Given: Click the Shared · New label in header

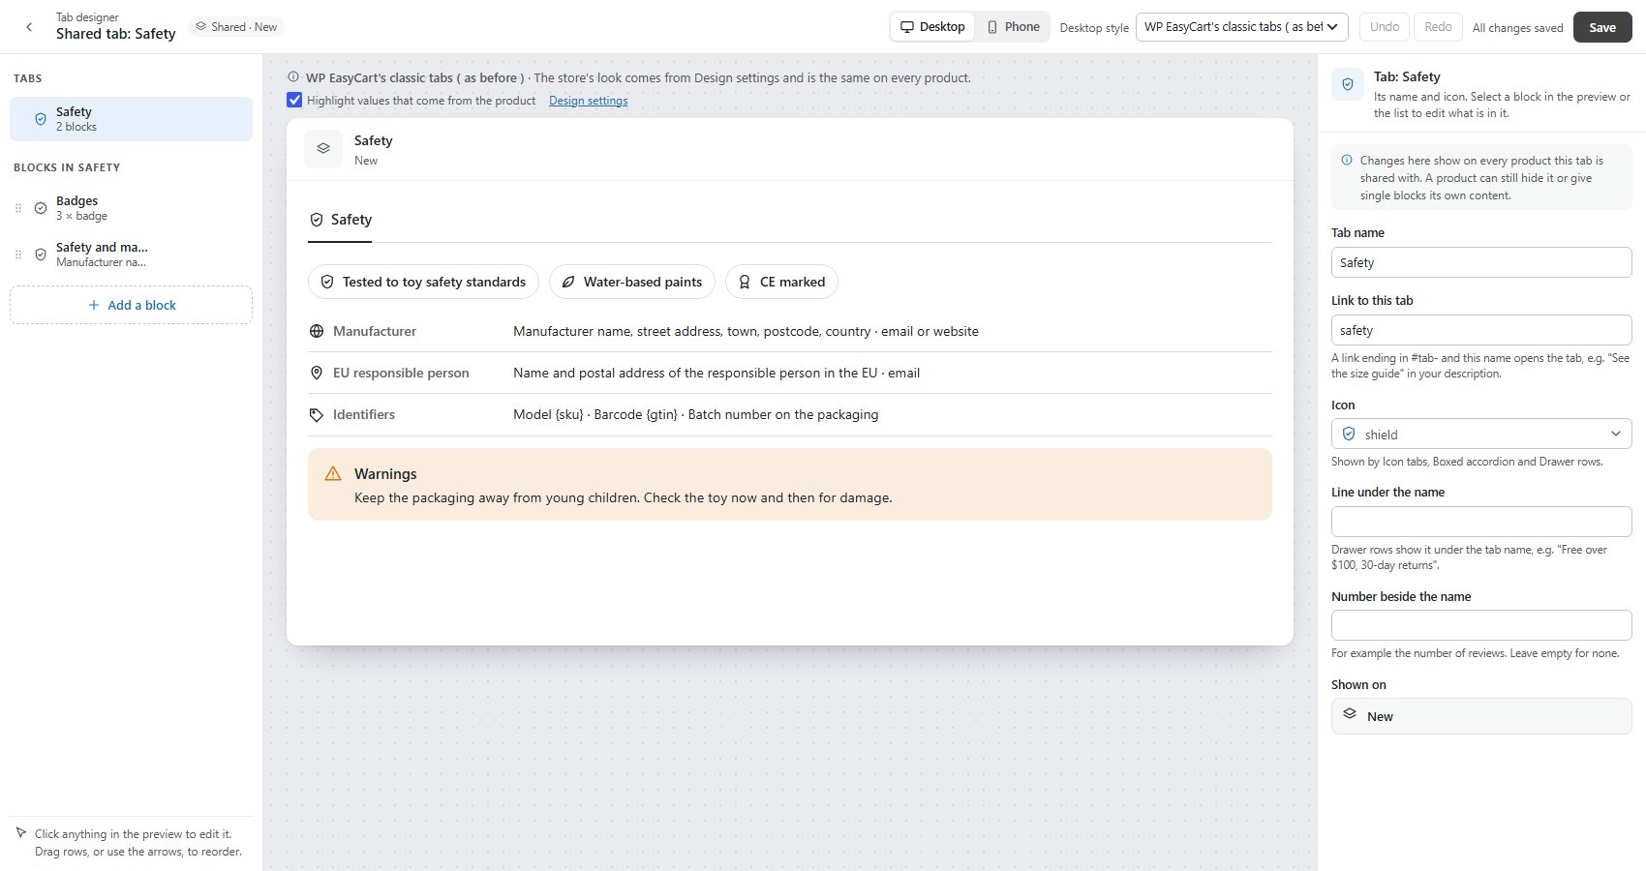Looking at the screenshot, I should pos(236,27).
